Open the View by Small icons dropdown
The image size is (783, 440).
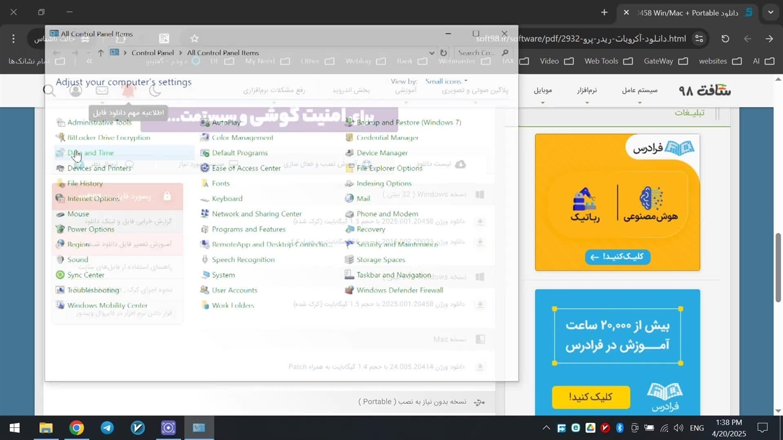click(x=447, y=81)
